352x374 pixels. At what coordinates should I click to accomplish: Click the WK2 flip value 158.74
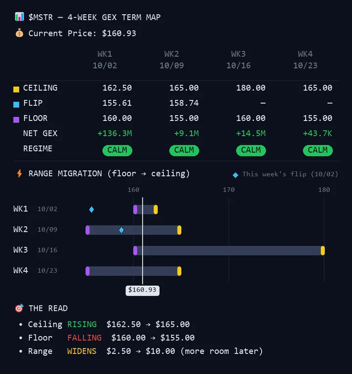(184, 103)
